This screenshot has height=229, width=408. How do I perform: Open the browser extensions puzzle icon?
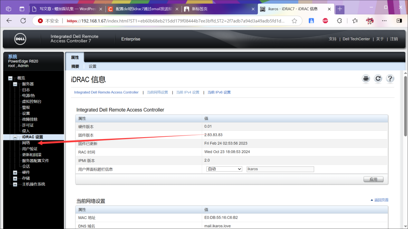(x=339, y=21)
